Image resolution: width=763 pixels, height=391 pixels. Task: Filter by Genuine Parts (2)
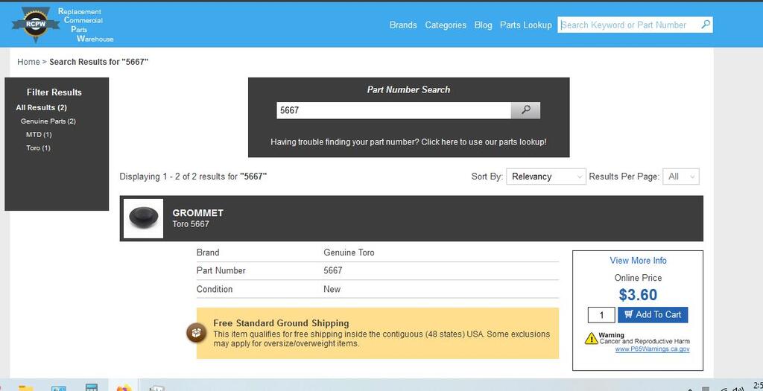pos(48,121)
